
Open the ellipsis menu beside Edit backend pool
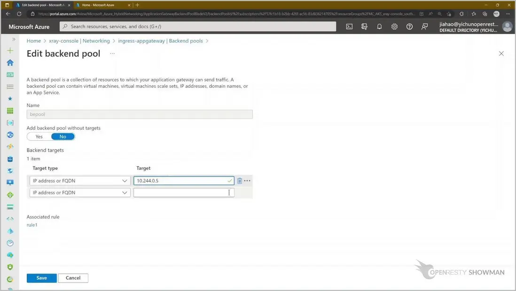112,53
